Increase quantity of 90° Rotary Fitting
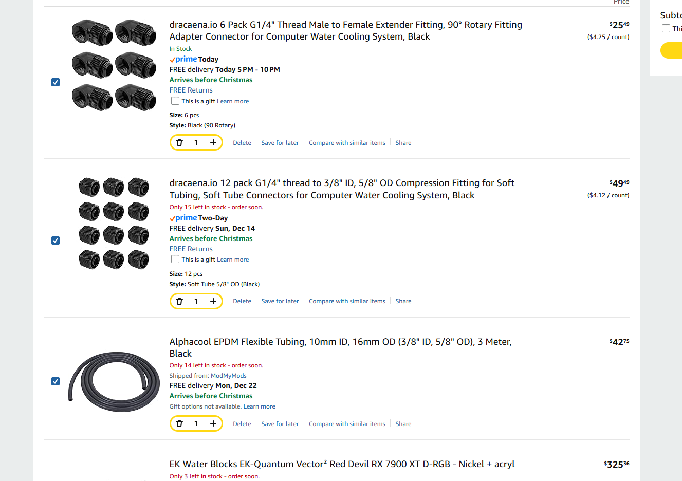This screenshot has width=682, height=481. point(213,142)
